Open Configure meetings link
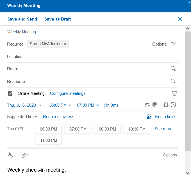191x175 pixels. [68, 93]
